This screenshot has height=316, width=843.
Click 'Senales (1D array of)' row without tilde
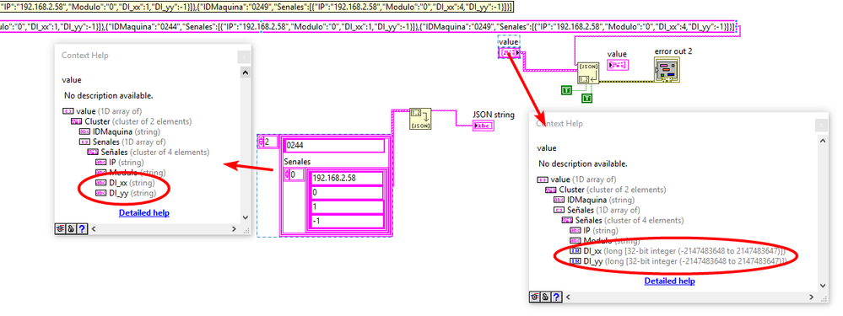tap(122, 142)
